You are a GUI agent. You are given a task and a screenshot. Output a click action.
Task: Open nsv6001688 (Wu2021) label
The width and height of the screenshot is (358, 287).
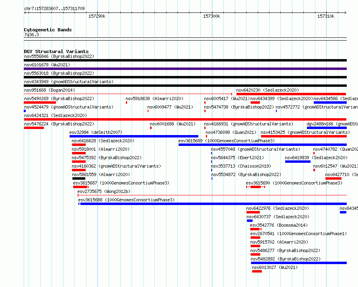point(173,124)
